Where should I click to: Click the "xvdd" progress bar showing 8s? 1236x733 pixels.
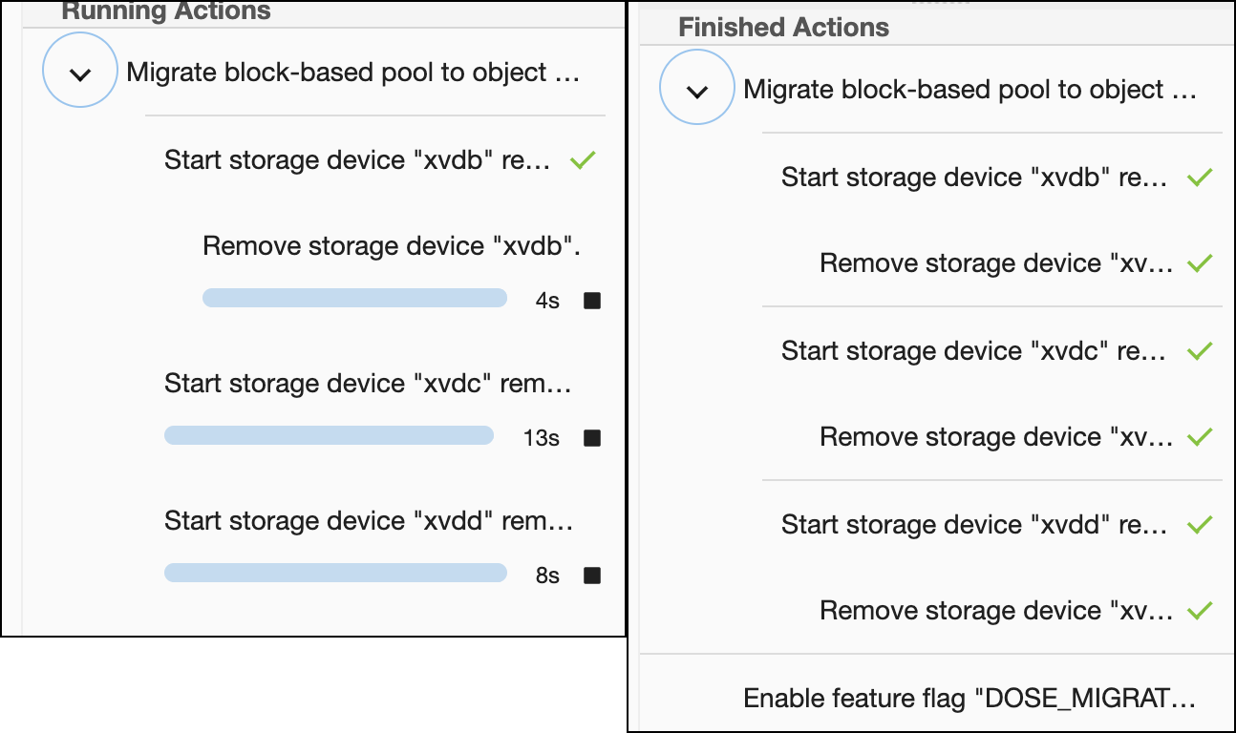(335, 573)
